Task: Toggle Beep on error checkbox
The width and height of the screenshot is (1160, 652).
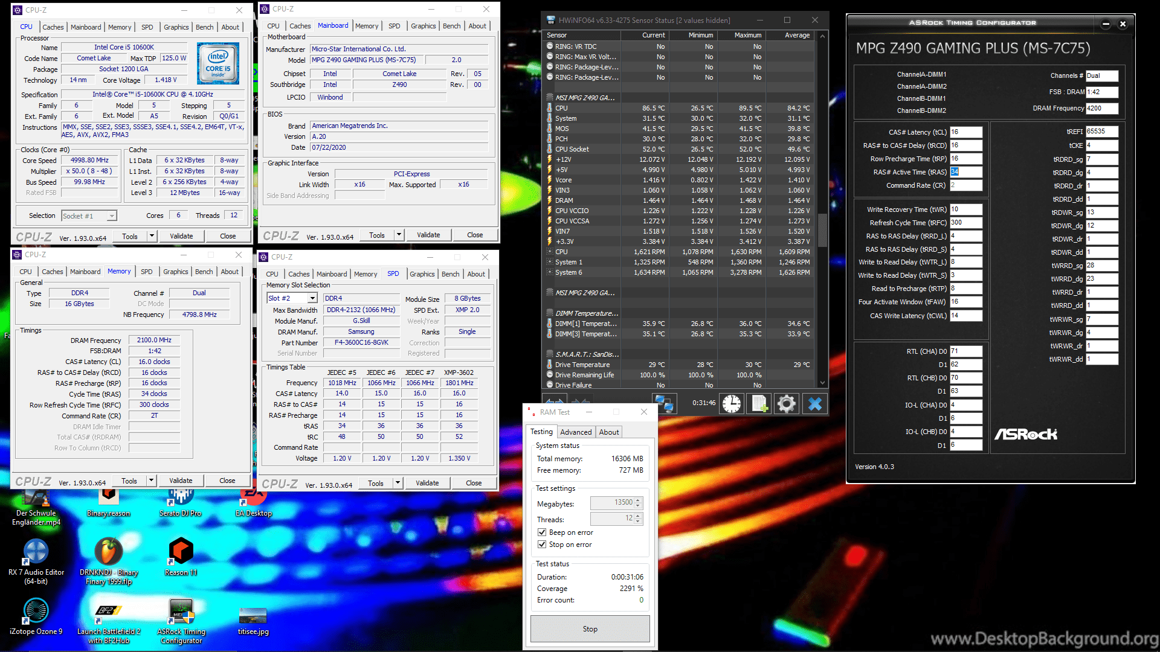Action: pos(542,532)
